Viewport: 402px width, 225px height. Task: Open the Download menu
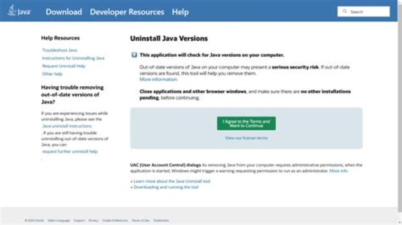pyautogui.click(x=64, y=12)
